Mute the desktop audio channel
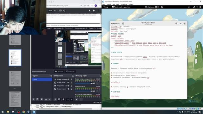Screen dimensions: 203x114 [94, 91]
